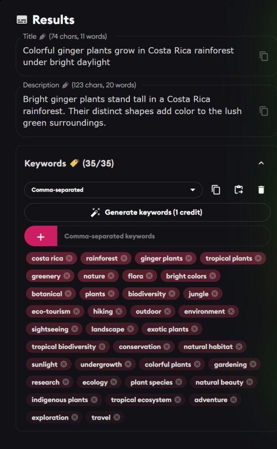
Task: Click Generate keywords (1 credit) button
Action: click(x=147, y=212)
